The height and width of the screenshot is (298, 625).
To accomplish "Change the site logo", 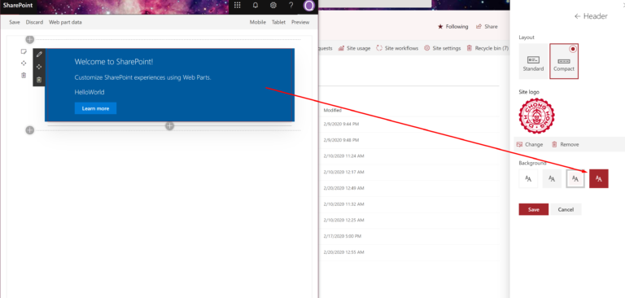I will tap(530, 144).
